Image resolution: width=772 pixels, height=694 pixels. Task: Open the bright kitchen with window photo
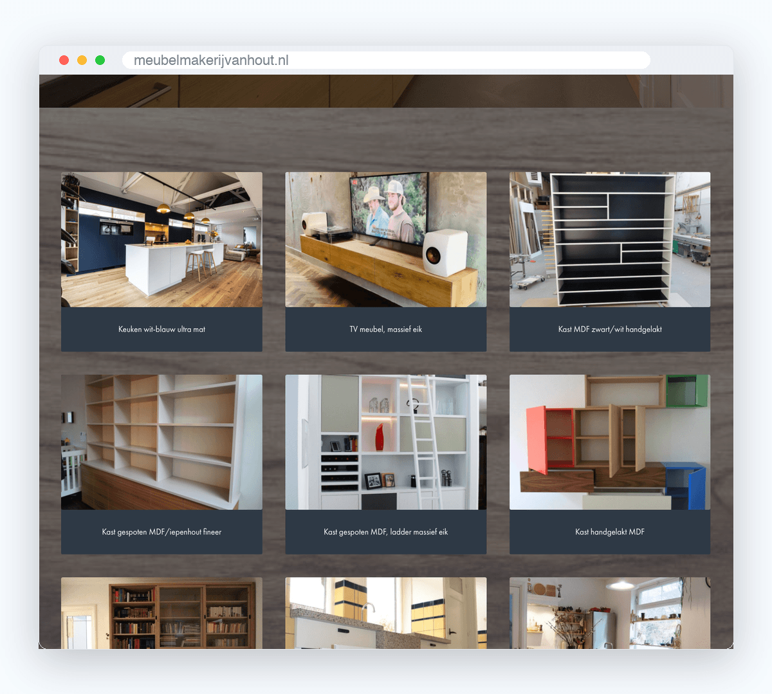(x=610, y=613)
